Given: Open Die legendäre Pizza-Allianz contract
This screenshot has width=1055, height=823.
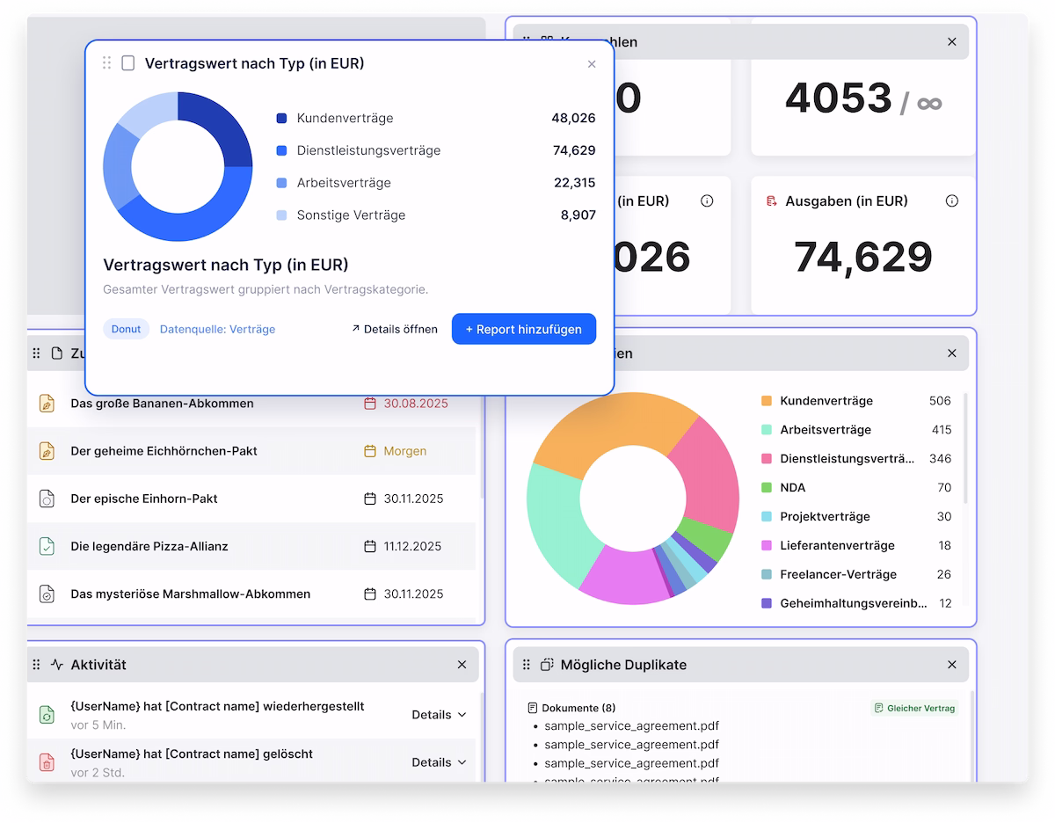Looking at the screenshot, I should tap(149, 546).
